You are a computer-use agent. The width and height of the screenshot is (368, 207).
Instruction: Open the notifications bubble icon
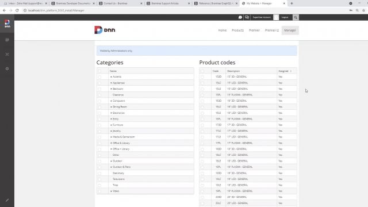click(x=240, y=17)
